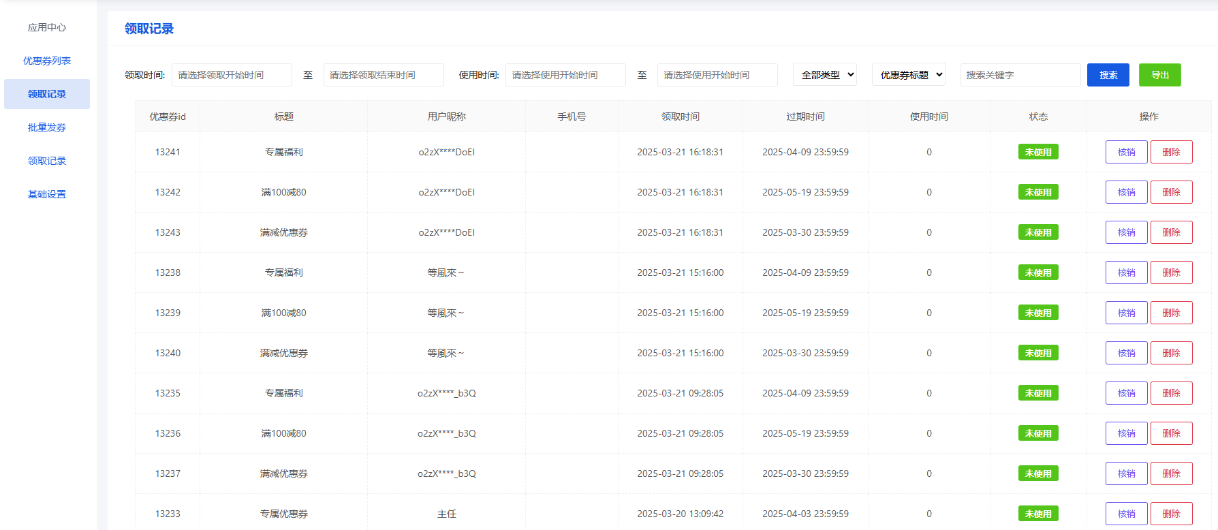
Task: Click the 未使用 status badge for id 13243
Action: click(1037, 232)
